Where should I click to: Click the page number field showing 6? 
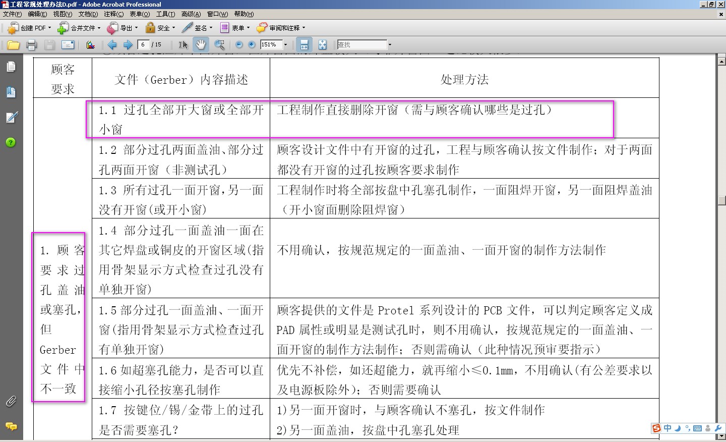pyautogui.click(x=144, y=45)
